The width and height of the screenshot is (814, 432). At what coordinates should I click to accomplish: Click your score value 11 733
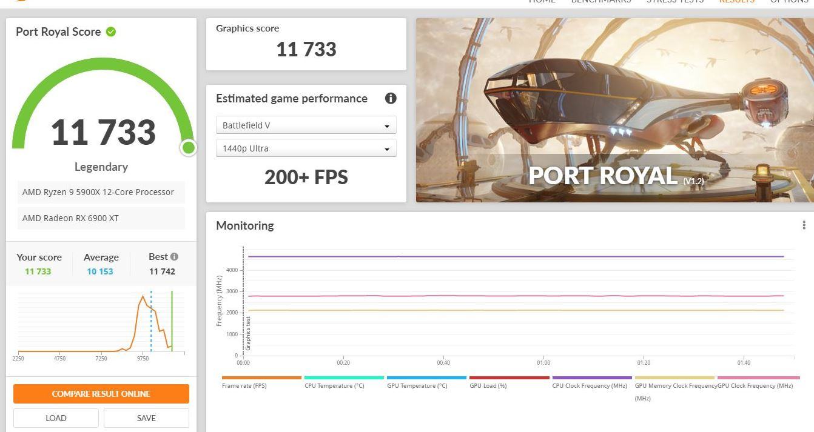[x=38, y=271]
